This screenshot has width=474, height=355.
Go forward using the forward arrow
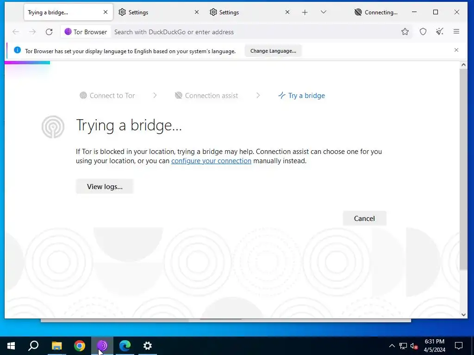pyautogui.click(x=32, y=32)
